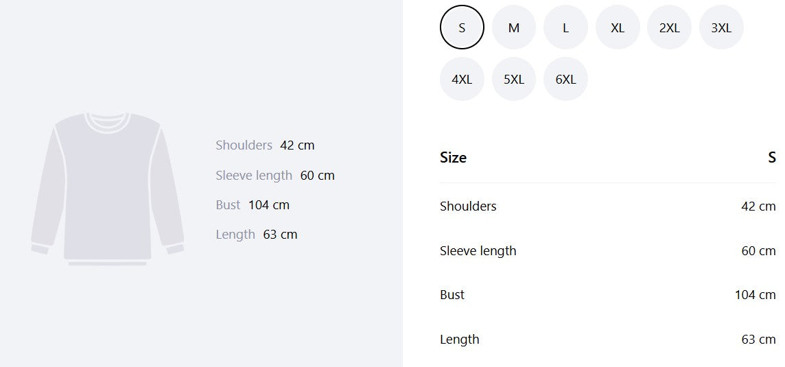
Task: Click the sweatshirt diagram illustration
Action: [108, 188]
